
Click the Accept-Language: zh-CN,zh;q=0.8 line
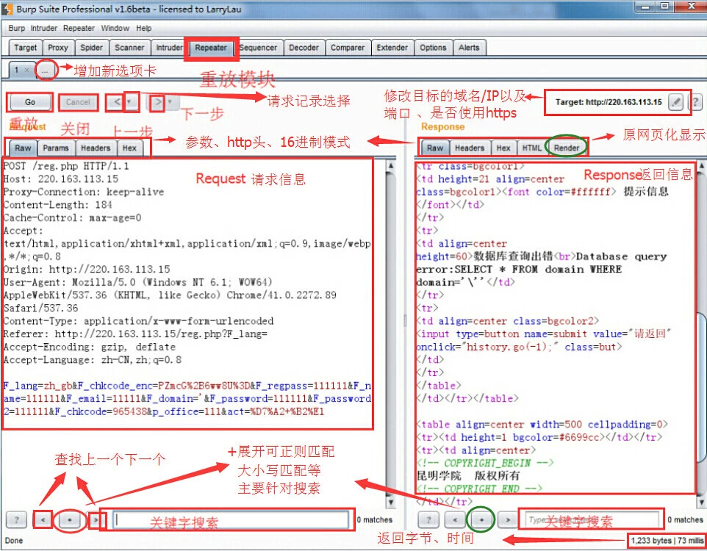tap(93, 360)
